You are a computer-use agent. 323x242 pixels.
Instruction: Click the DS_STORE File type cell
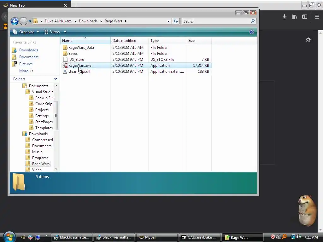[x=162, y=60]
